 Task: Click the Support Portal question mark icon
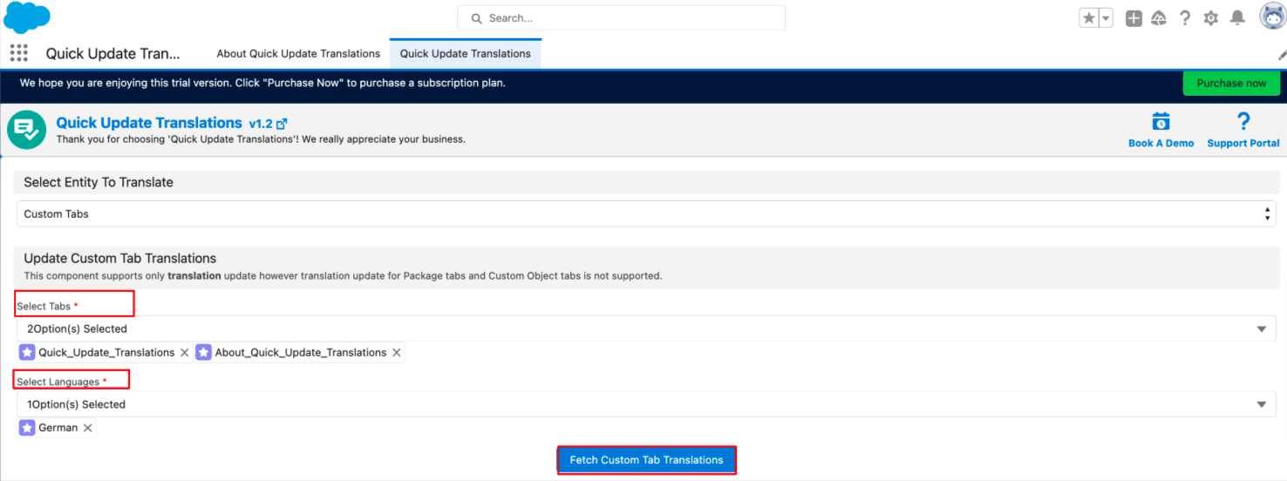click(x=1243, y=121)
